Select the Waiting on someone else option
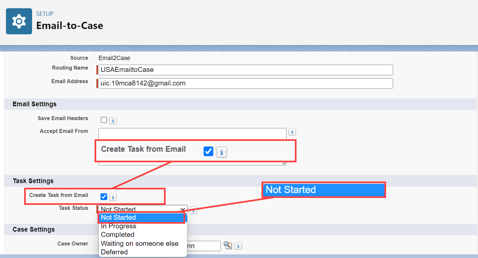Viewport: 478px width, 258px height. point(139,243)
